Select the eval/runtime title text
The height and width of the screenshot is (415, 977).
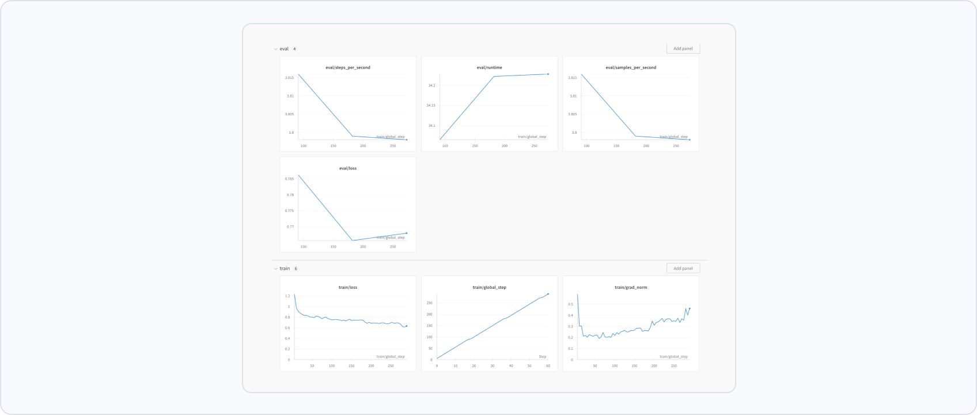pyautogui.click(x=490, y=67)
